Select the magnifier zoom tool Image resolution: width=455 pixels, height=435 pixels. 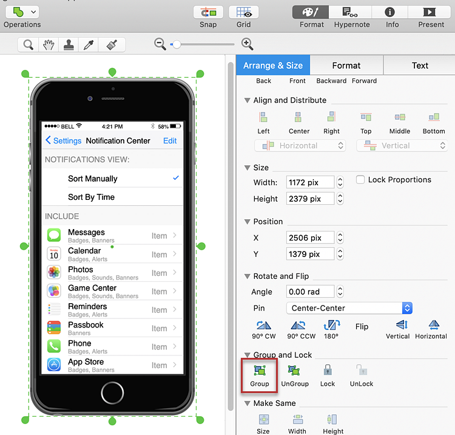click(28, 45)
